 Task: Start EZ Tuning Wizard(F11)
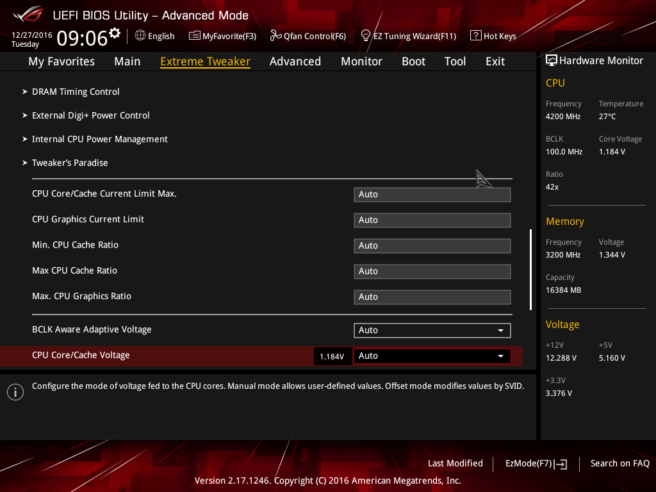414,36
